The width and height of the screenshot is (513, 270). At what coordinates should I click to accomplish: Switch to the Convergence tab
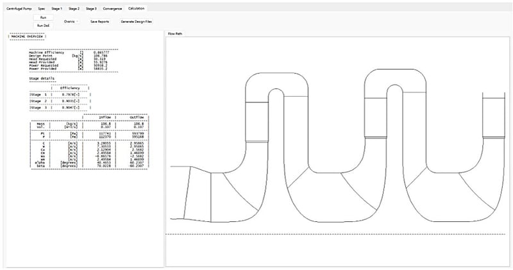[112, 8]
